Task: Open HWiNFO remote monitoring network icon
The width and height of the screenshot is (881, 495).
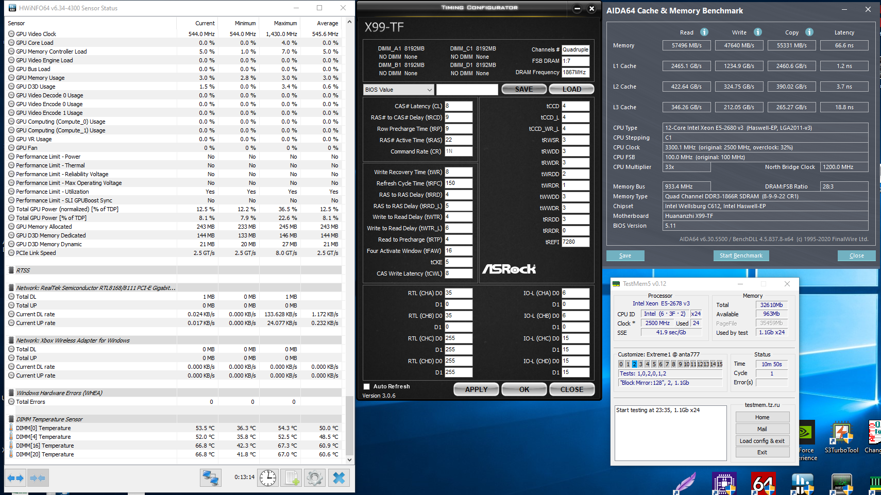Action: tap(211, 478)
